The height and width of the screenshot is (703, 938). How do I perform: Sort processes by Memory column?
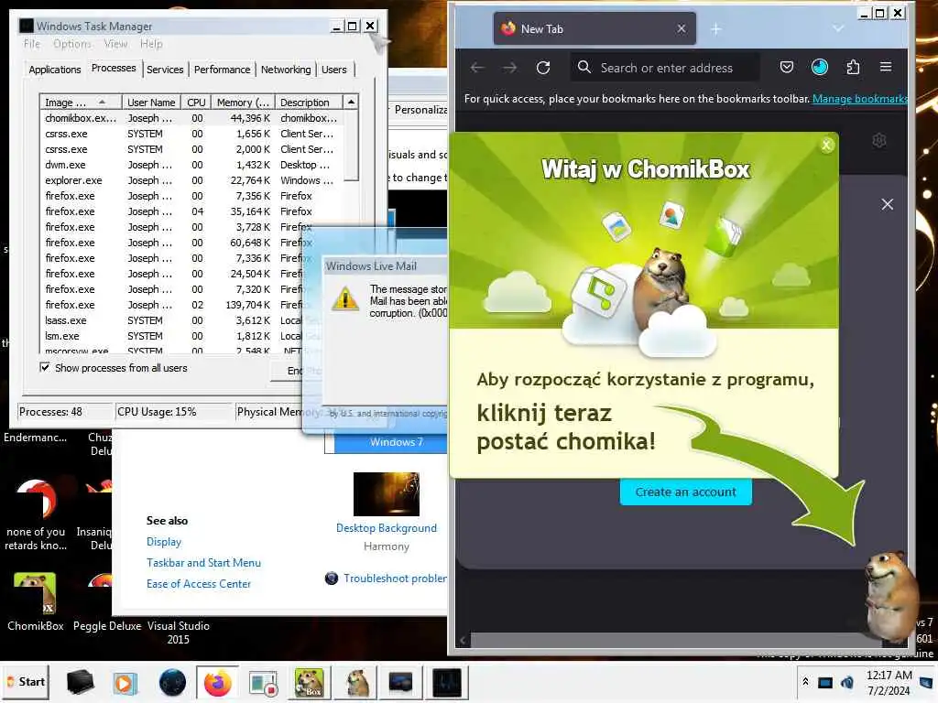coord(243,103)
